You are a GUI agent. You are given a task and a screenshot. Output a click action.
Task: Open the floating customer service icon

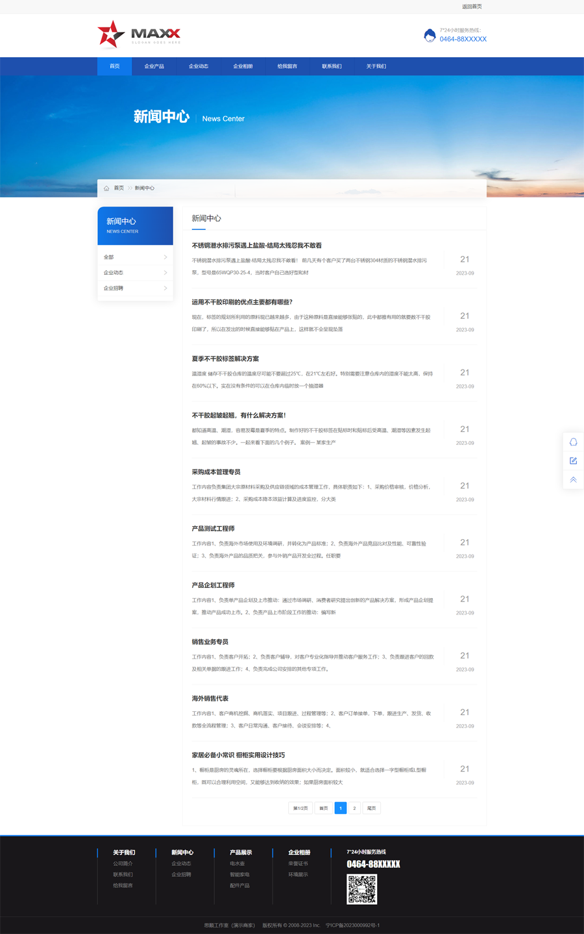(x=573, y=442)
